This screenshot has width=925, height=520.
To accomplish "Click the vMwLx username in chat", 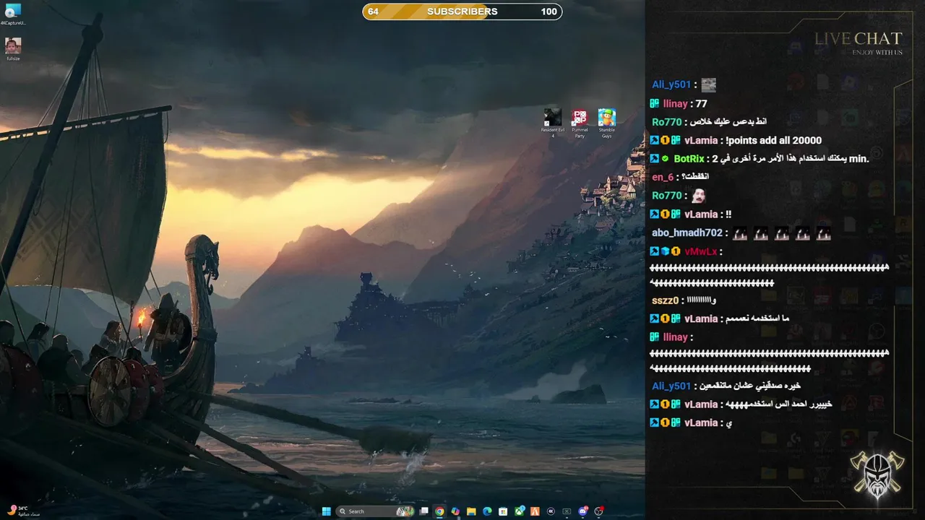I will pyautogui.click(x=701, y=251).
